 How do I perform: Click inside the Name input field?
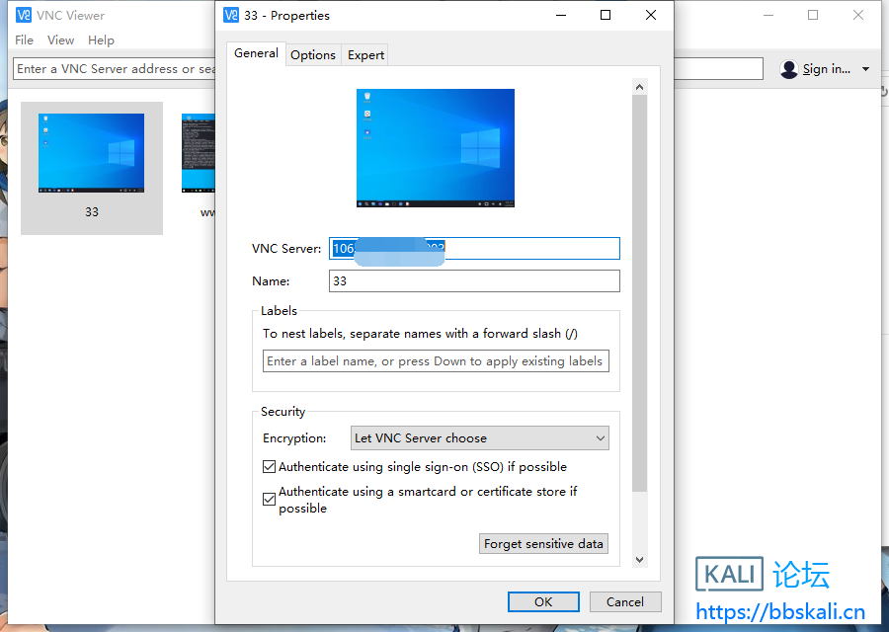click(x=474, y=280)
